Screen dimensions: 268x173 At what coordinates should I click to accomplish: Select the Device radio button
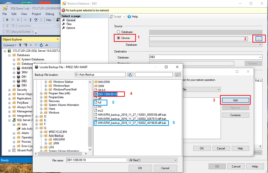(x=119, y=38)
